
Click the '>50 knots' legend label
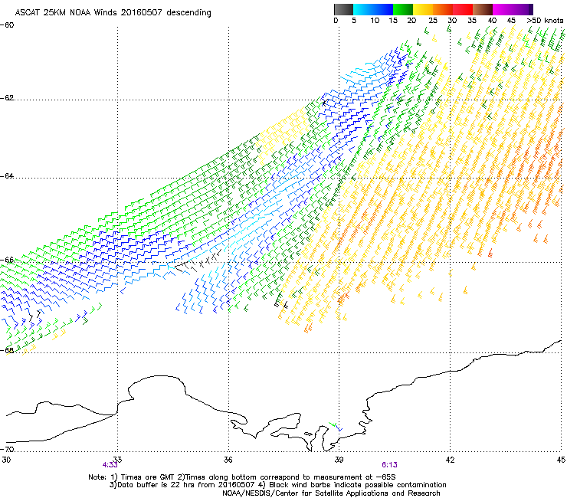coord(545,21)
